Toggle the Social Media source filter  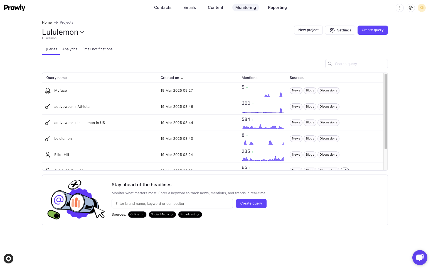point(162,215)
